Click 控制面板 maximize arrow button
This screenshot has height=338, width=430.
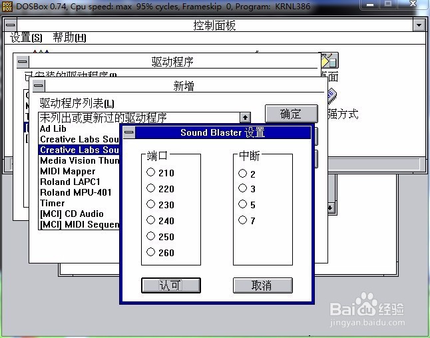[x=419, y=25]
